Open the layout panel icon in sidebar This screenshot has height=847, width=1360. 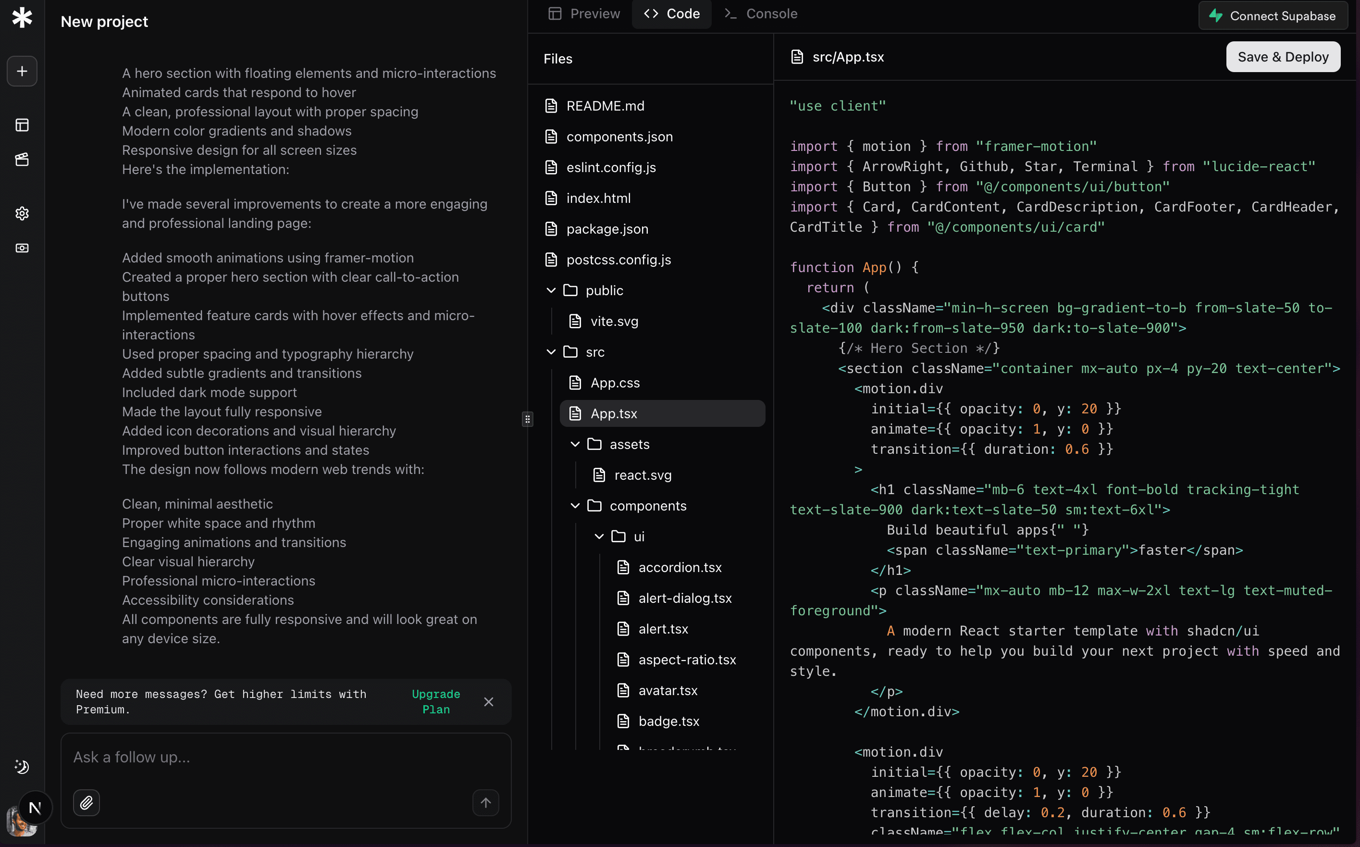[x=22, y=125]
